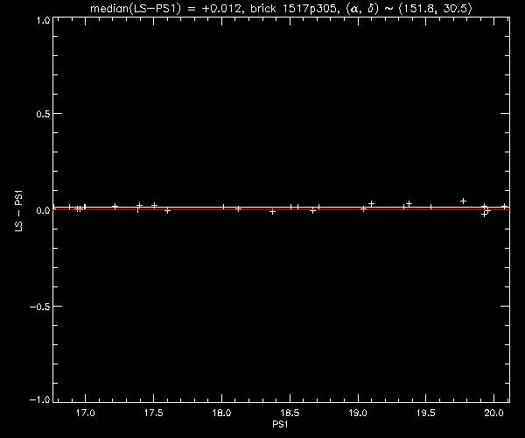Click the y-axis tick label 0.0

[43, 210]
